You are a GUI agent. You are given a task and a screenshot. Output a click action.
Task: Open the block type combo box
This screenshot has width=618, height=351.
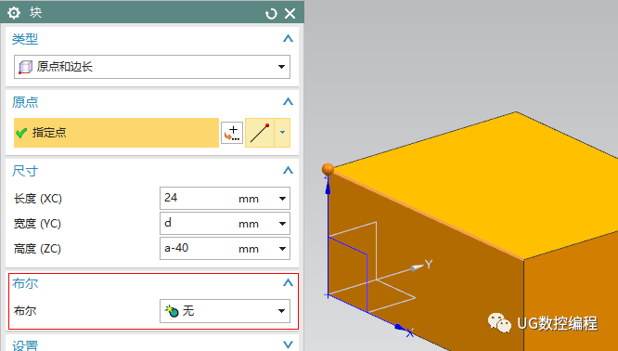pyautogui.click(x=152, y=67)
